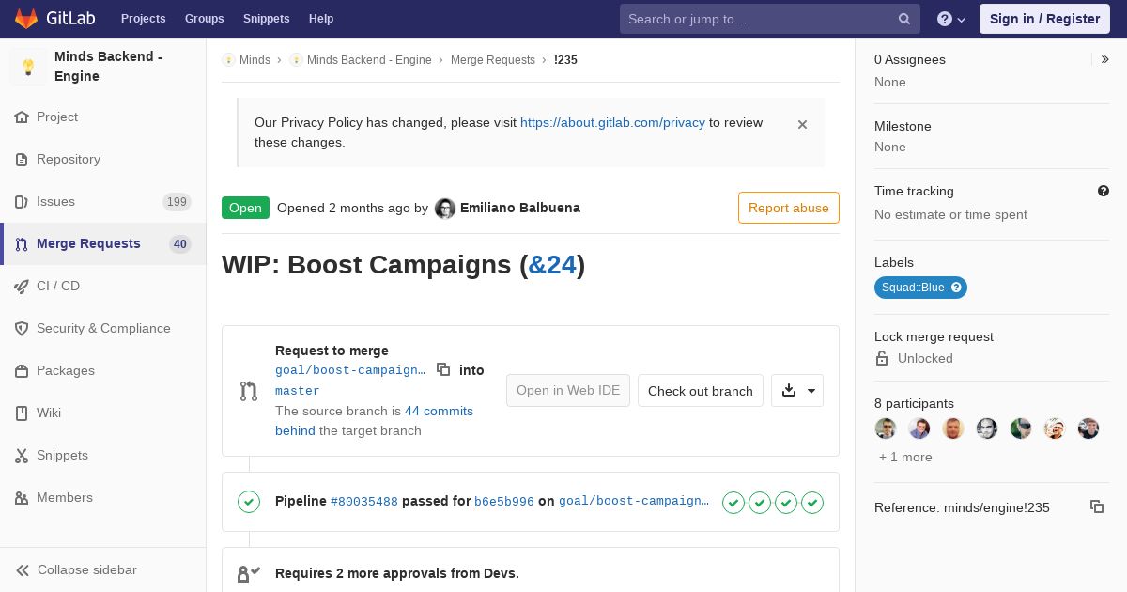
Task: Open the Help dropdown with question mark
Action: (951, 19)
